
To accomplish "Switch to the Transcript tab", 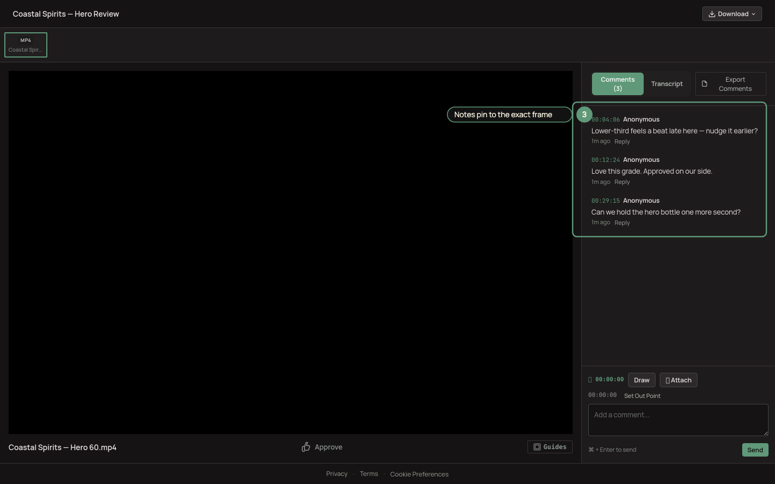I will click(x=667, y=84).
